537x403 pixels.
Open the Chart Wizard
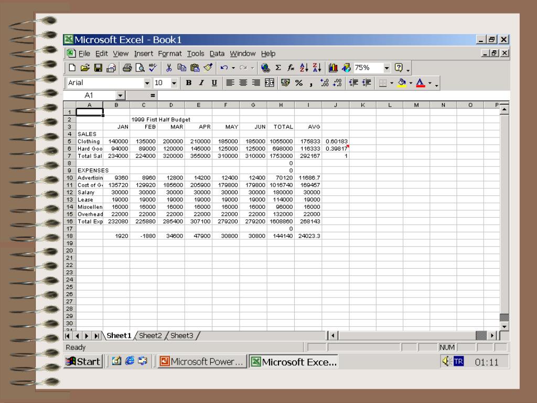point(334,68)
